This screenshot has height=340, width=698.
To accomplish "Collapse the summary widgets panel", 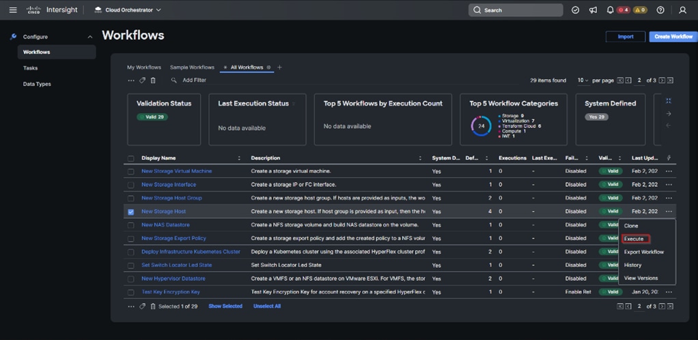I will pyautogui.click(x=669, y=101).
